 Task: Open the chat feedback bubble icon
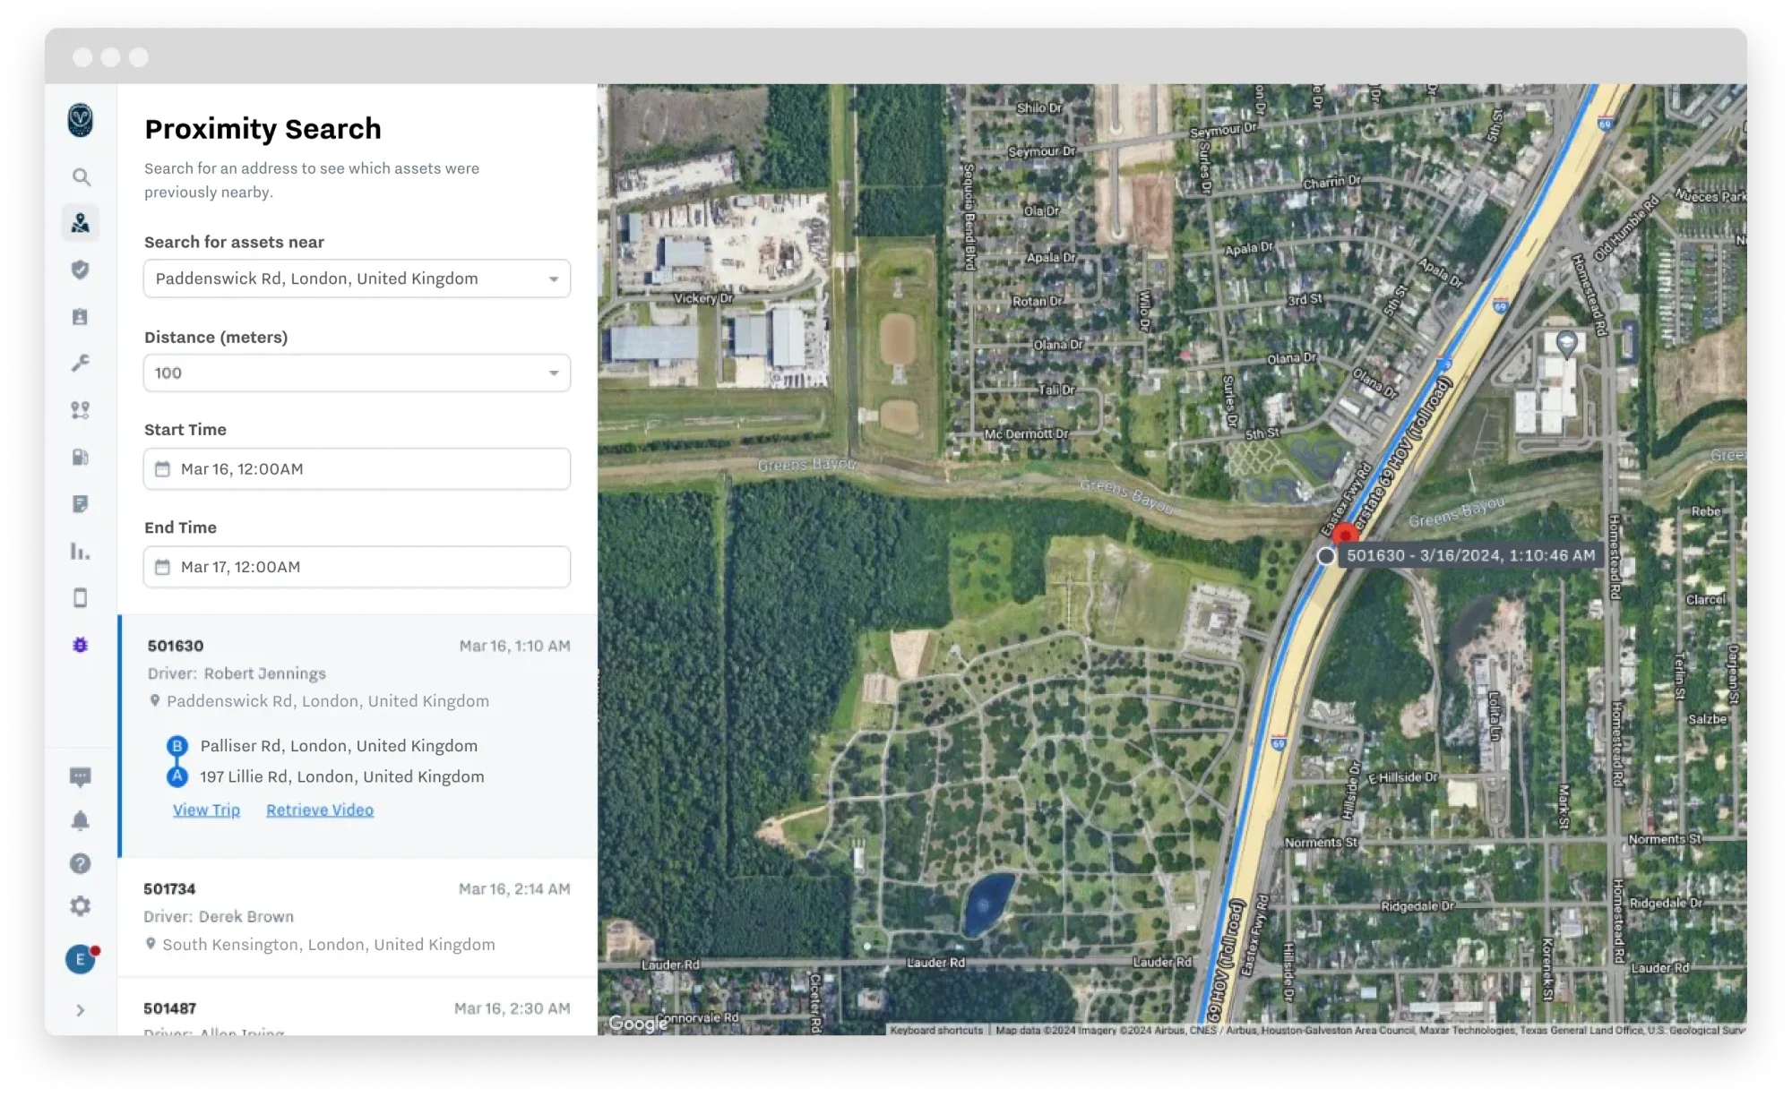click(x=81, y=776)
